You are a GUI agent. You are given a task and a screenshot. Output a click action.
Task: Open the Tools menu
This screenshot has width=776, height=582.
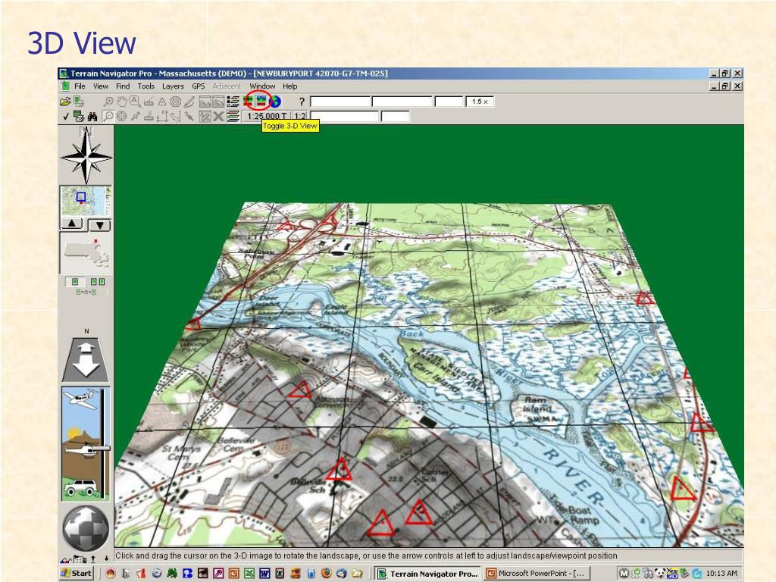click(x=146, y=86)
